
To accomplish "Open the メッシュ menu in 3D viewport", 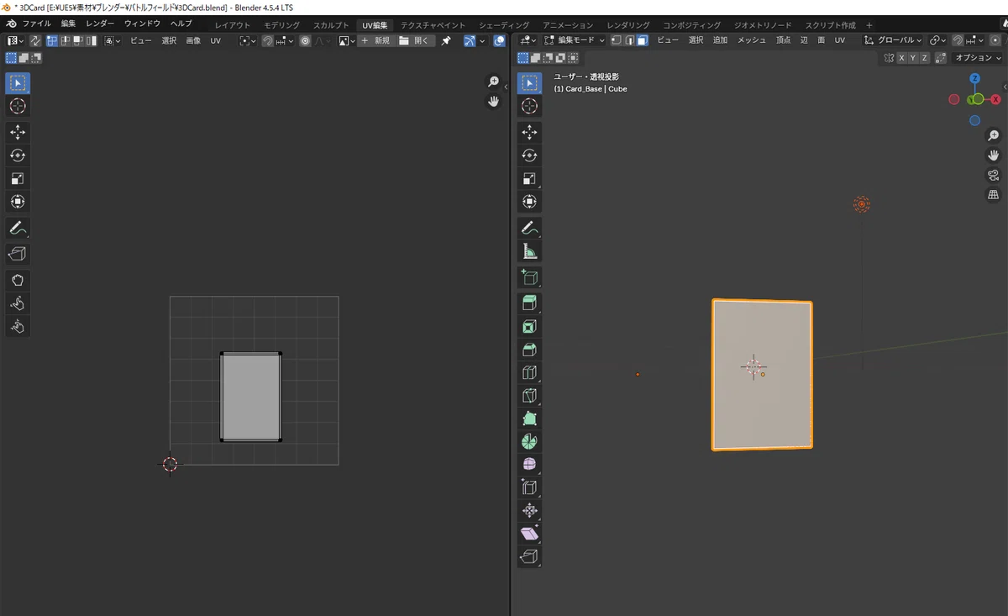I will pos(752,40).
